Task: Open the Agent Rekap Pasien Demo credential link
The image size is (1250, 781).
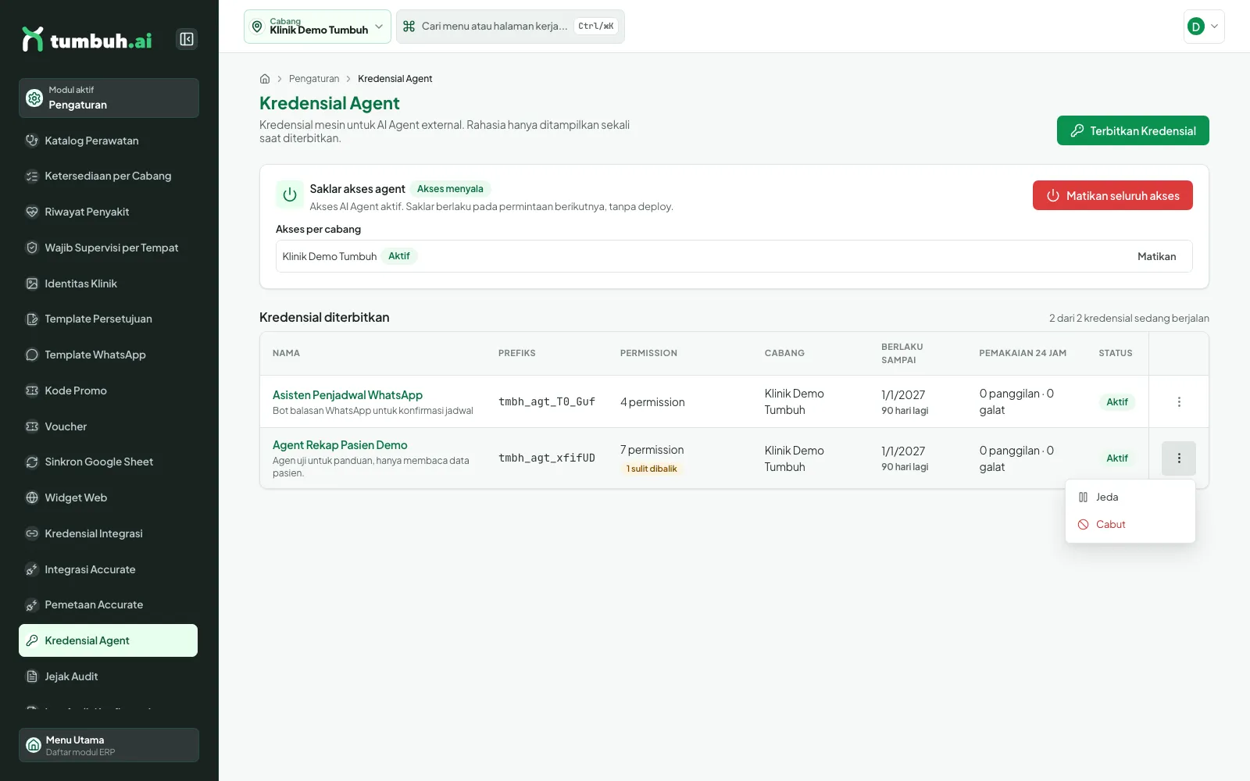Action: (x=340, y=445)
